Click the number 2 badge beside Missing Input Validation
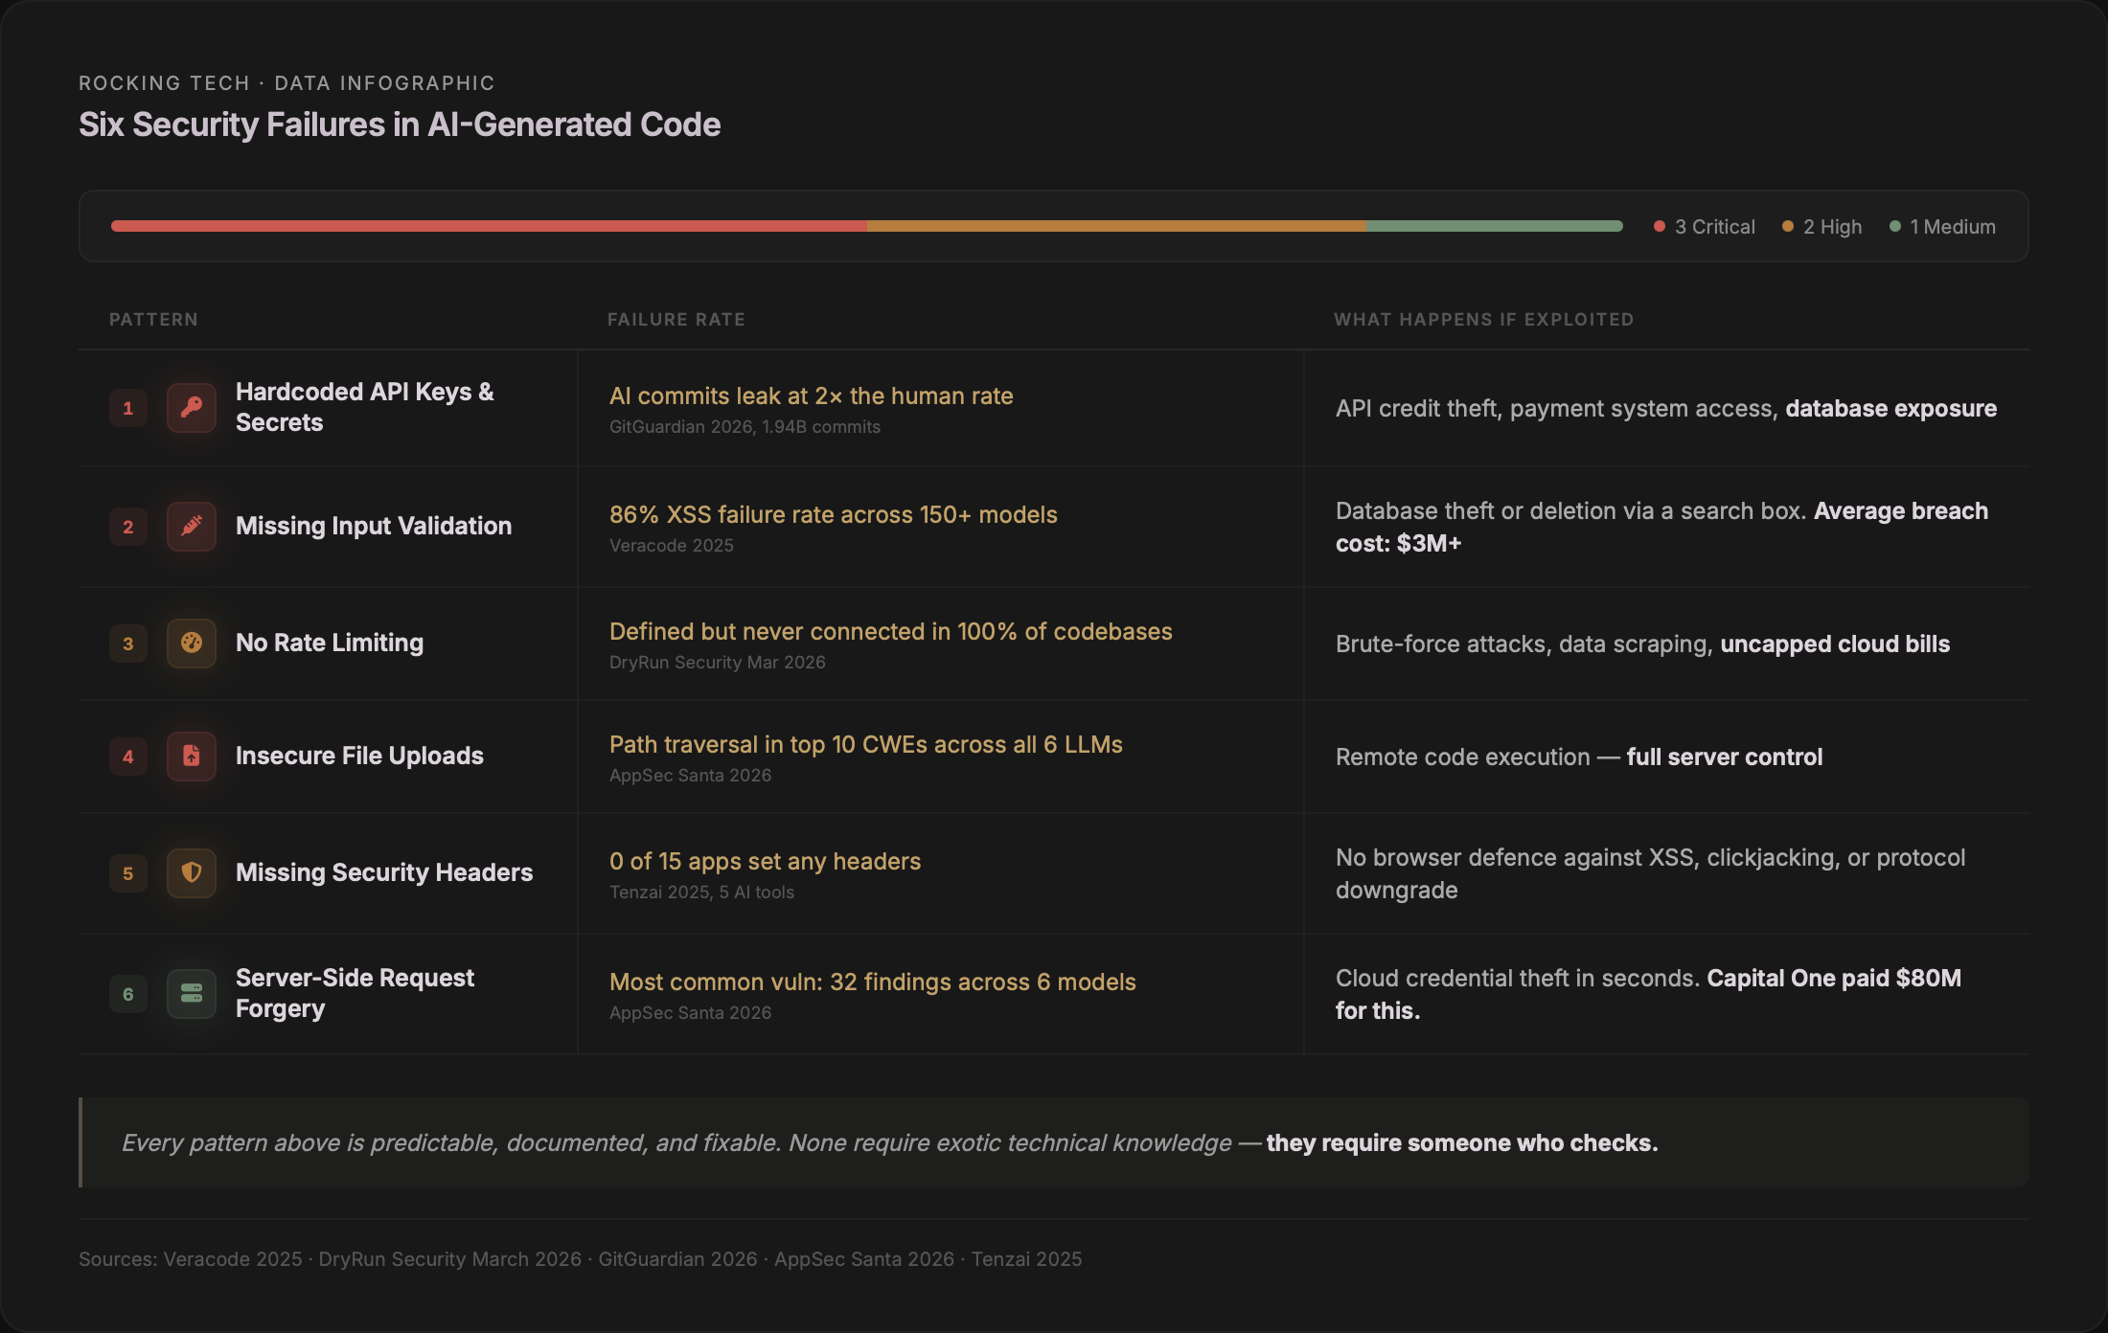 tap(127, 526)
